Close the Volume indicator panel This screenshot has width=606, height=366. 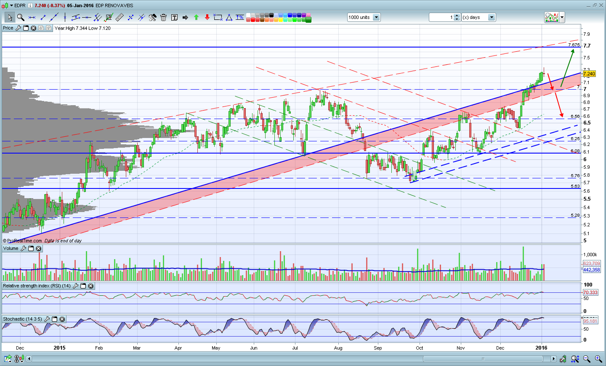coord(39,249)
